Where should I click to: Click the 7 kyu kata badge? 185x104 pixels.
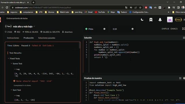[8, 26]
